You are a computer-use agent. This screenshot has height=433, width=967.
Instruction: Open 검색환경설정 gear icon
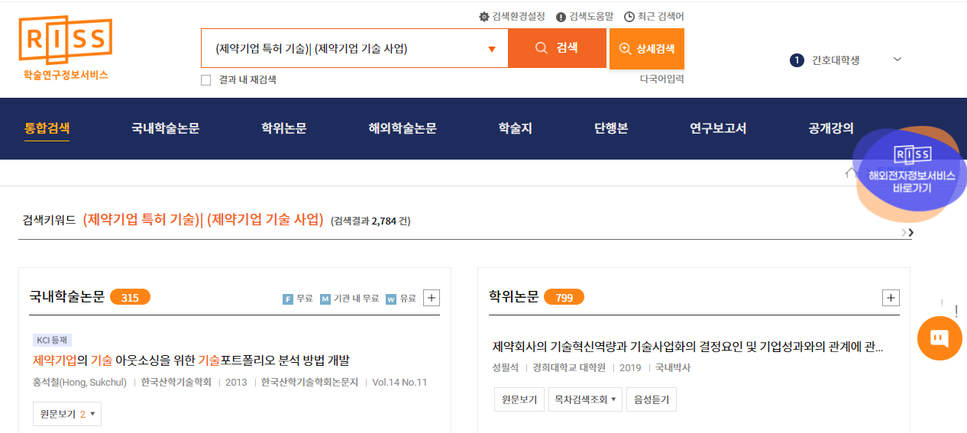point(484,17)
